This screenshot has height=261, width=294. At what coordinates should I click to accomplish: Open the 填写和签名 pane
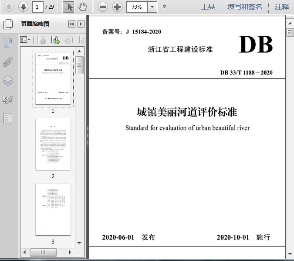(245, 7)
